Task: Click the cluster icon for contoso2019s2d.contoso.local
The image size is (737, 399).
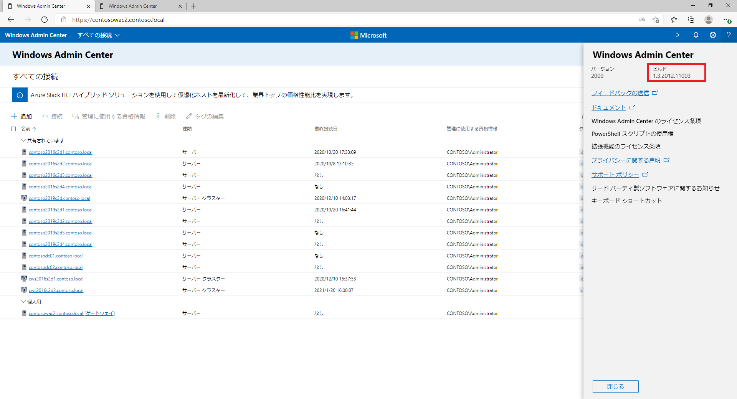Action: 24,198
